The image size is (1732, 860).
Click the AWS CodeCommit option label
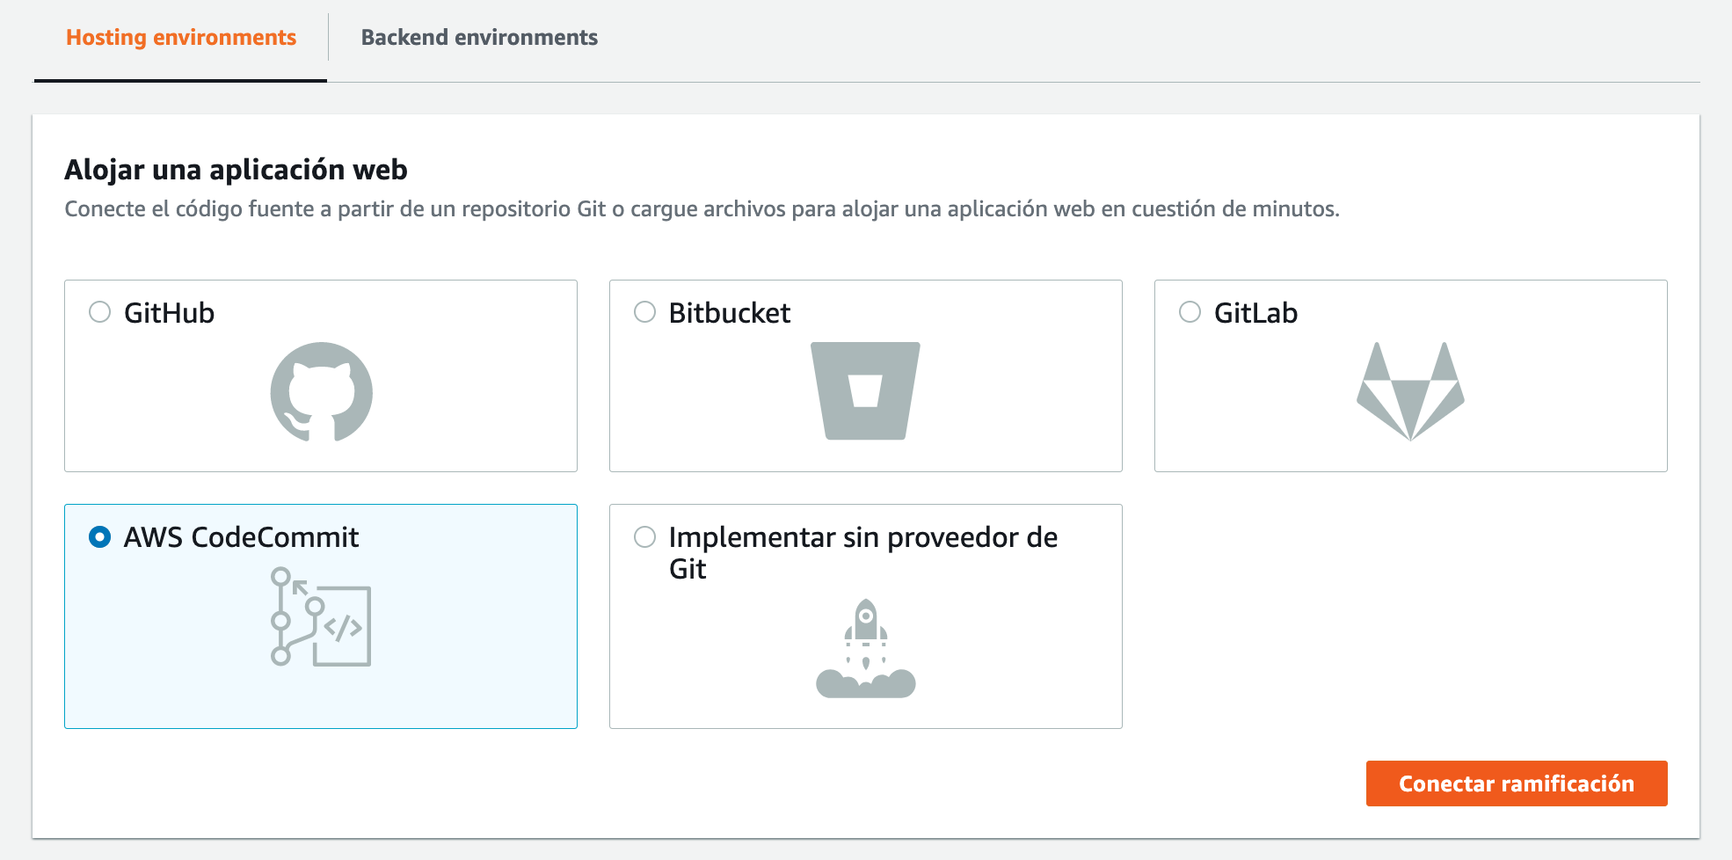tap(242, 537)
